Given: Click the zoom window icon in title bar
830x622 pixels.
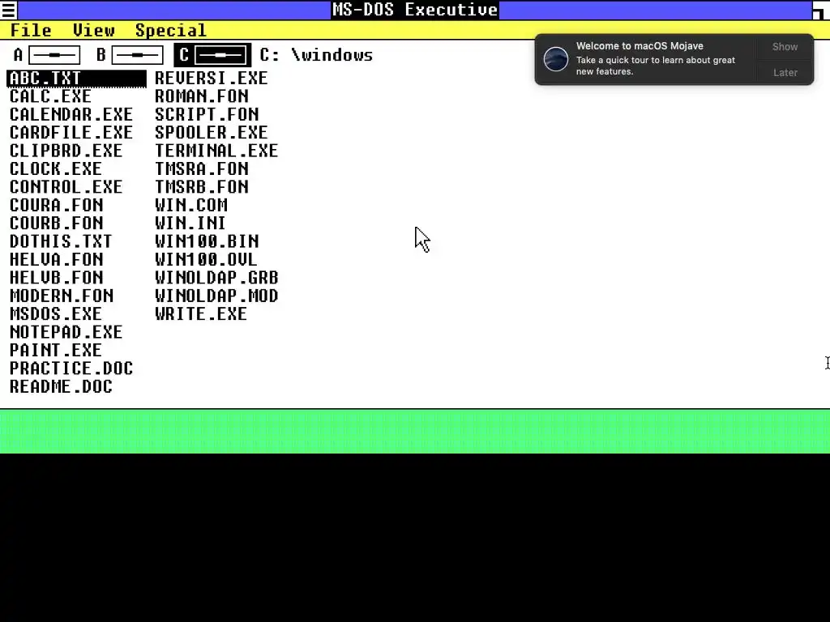Looking at the screenshot, I should (x=821, y=10).
